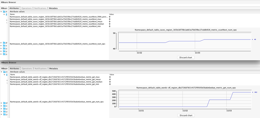Click the upper MBeans Browser title bar
The image size is (260, 118).
(130, 2)
